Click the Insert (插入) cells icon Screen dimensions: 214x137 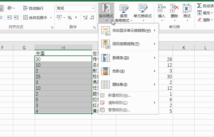pos(162,8)
